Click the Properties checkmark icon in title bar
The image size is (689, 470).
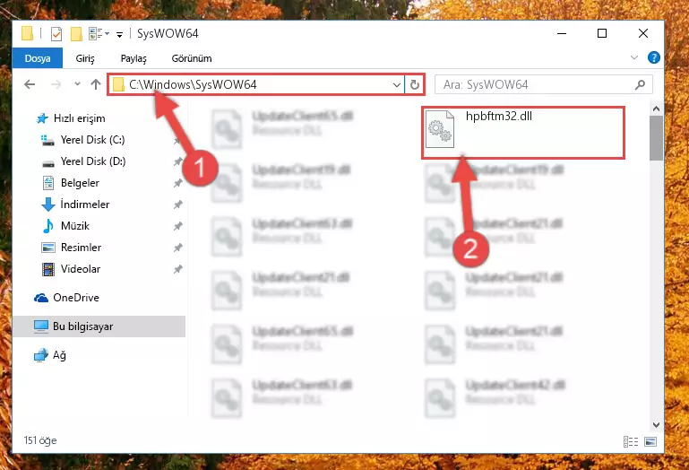coord(56,33)
